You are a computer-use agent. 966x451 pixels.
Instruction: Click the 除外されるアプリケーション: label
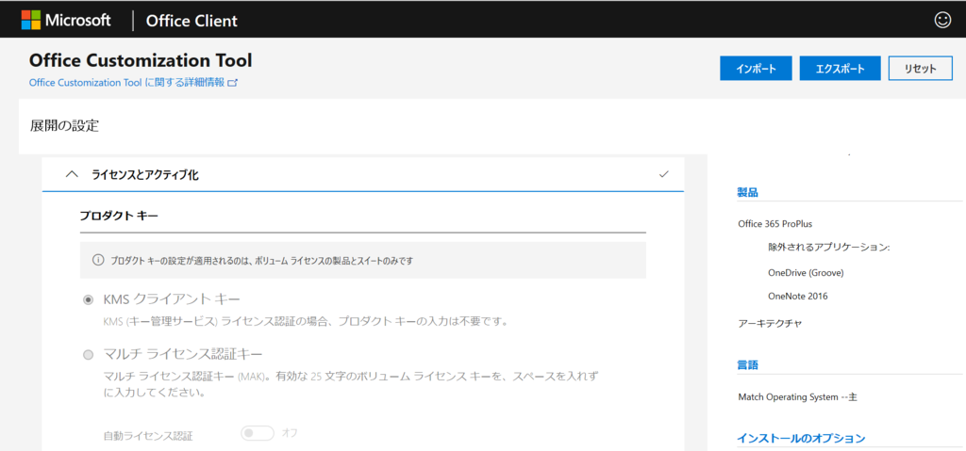[x=829, y=248]
